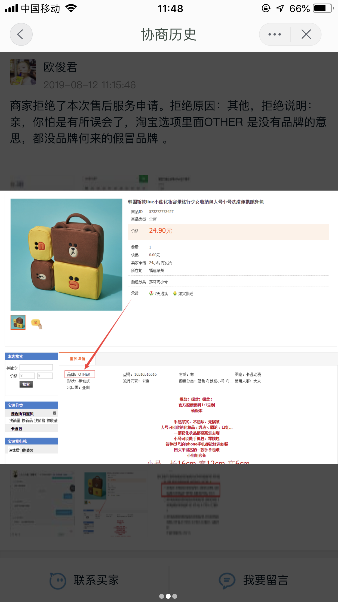Tap the location arrow status icon
This screenshot has height=602, width=338.
pos(280,8)
